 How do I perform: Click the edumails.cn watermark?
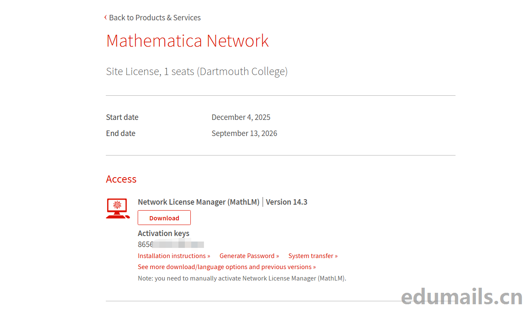[461, 297]
